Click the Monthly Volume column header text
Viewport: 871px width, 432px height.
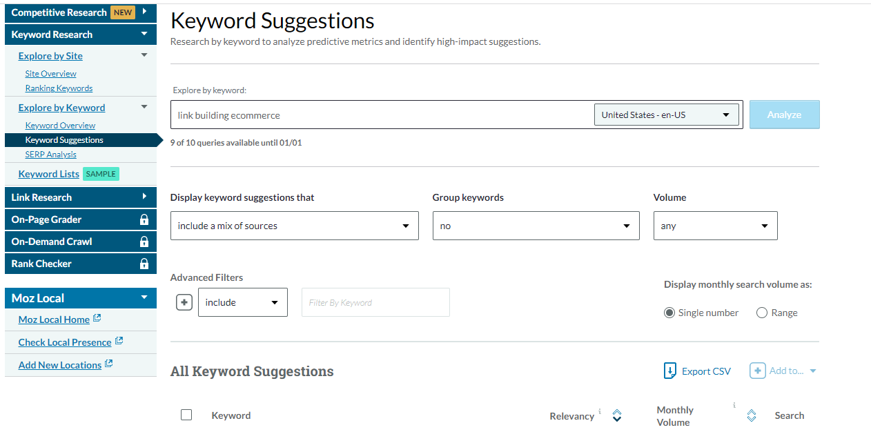click(675, 416)
